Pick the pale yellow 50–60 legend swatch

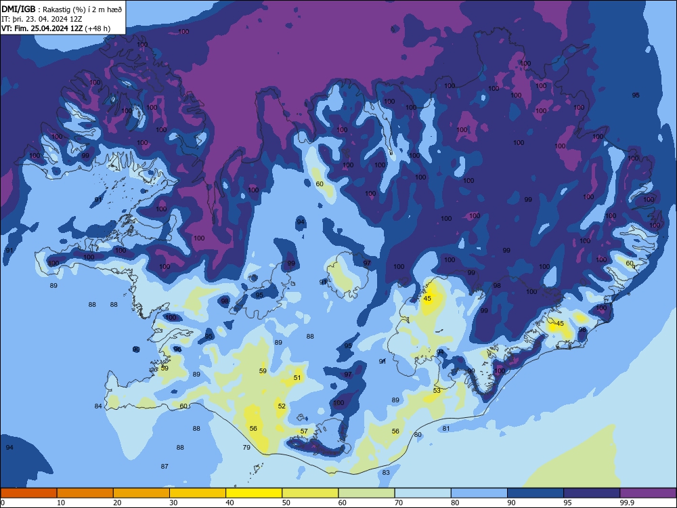point(310,493)
